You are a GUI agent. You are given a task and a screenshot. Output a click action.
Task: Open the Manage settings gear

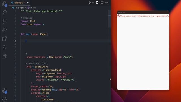pos(5,99)
